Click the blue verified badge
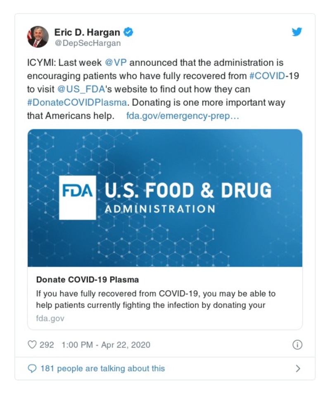Screen dimensions: 330x396 (128, 32)
